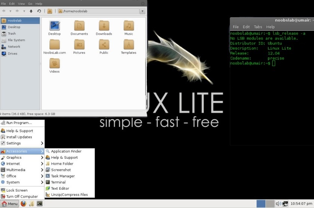Click the volume icon in system tray

click(x=278, y=204)
